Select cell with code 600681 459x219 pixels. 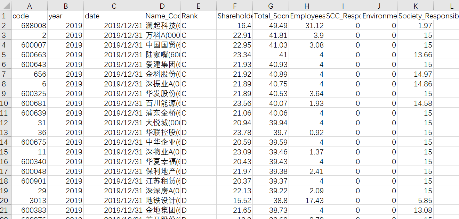pyautogui.click(x=29, y=103)
